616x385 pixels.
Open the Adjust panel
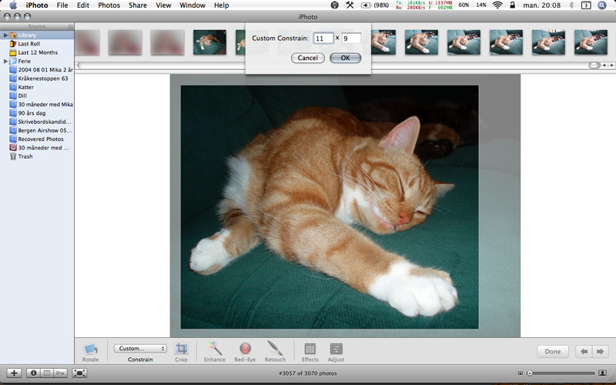(336, 349)
